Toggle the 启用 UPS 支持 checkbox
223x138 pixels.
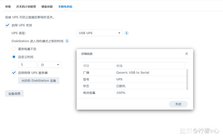coord(7,25)
